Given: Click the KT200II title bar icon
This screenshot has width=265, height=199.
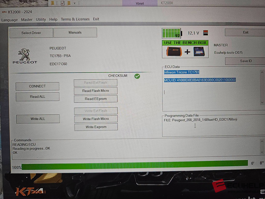Looking at the screenshot, I should 4,12.
